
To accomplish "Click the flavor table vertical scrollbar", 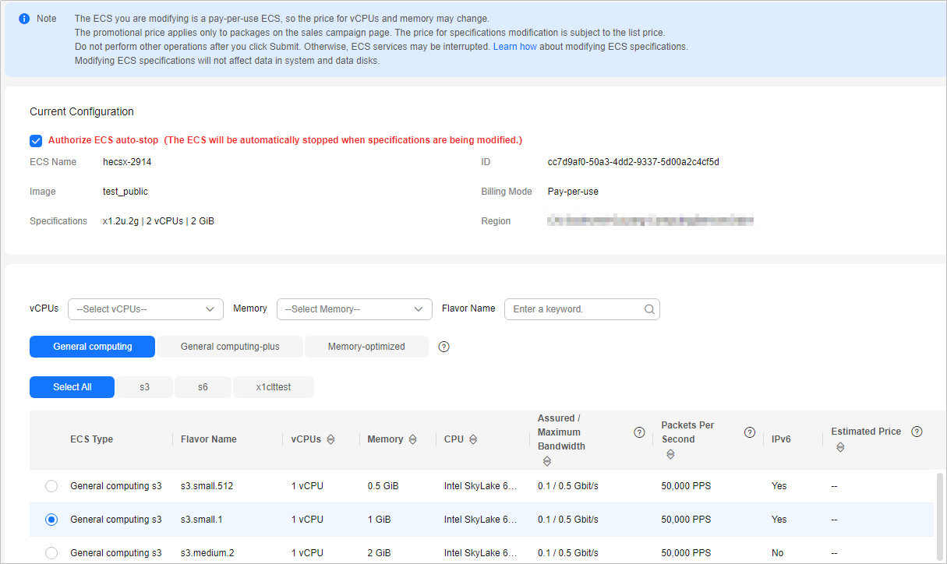I will pos(940,506).
